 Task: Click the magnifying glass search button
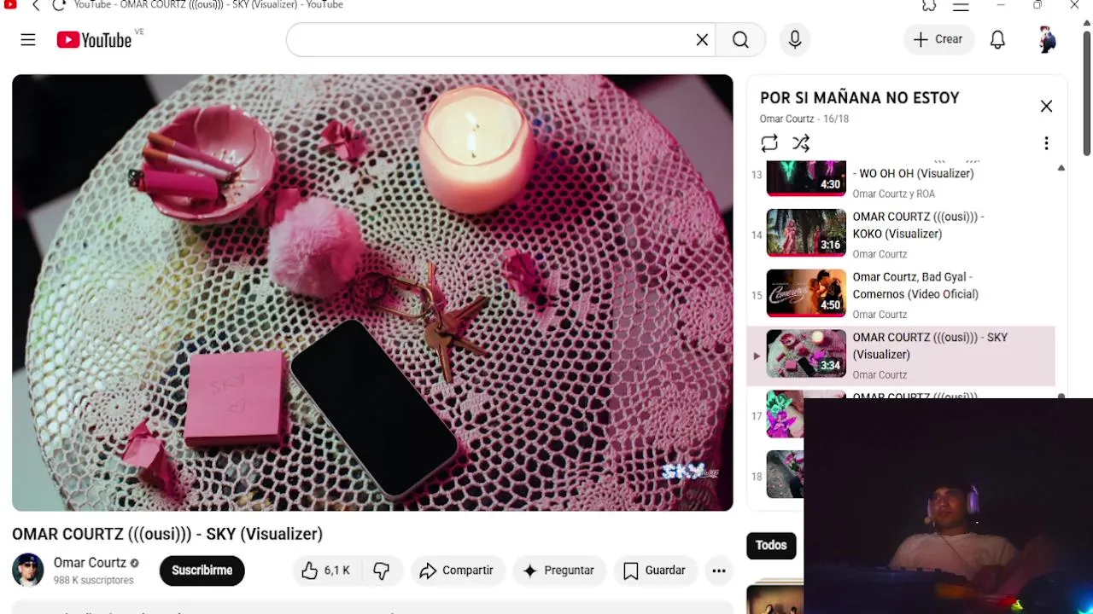pyautogui.click(x=740, y=40)
